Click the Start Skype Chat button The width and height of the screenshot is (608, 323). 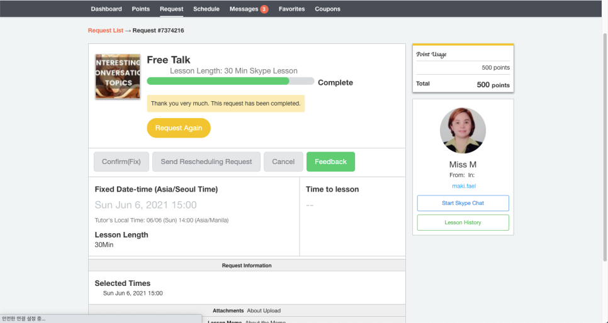pyautogui.click(x=463, y=203)
